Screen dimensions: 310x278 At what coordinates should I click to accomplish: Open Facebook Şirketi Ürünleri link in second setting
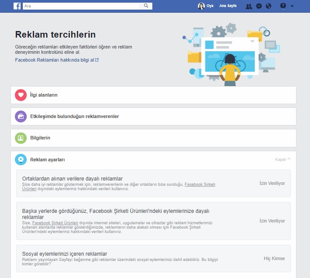(55, 223)
